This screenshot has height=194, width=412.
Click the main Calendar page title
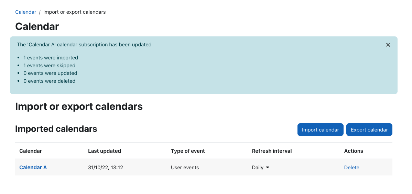point(37,26)
